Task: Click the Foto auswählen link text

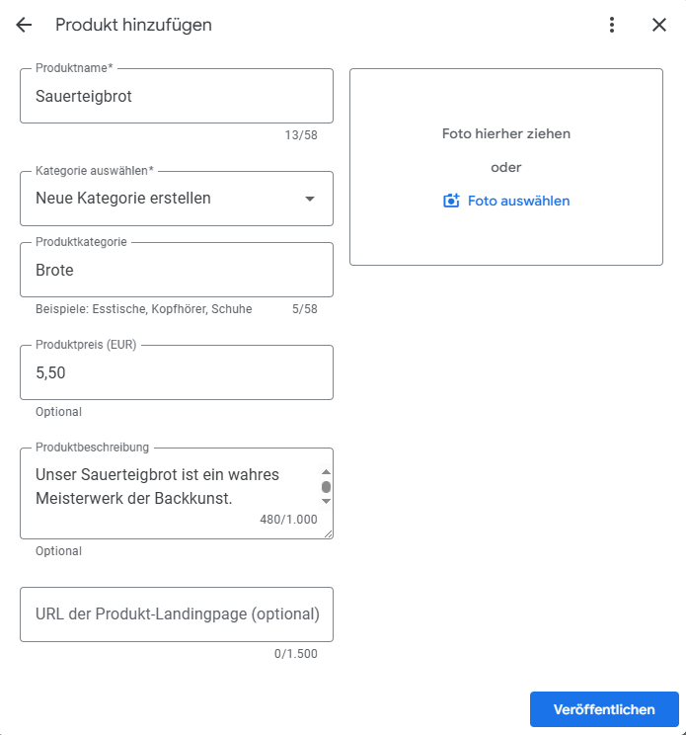Action: point(518,202)
